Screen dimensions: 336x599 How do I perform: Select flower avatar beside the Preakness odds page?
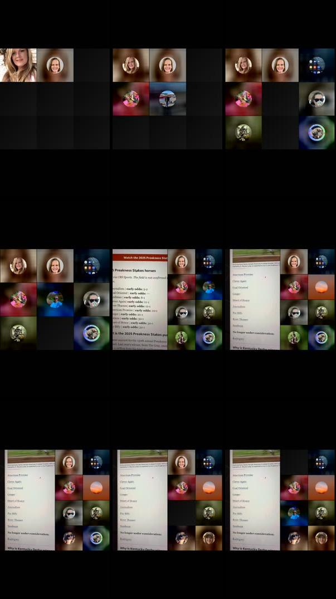coord(181,287)
